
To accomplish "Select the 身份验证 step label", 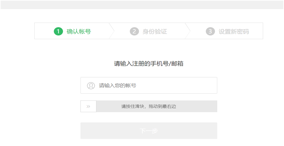I will point(155,32).
